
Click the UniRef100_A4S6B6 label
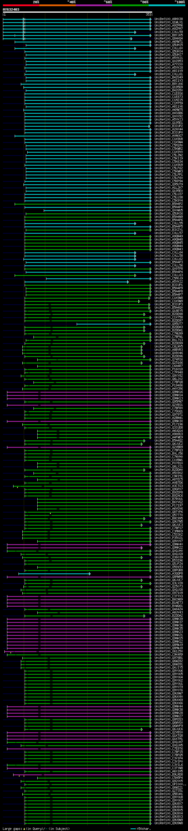168,113
